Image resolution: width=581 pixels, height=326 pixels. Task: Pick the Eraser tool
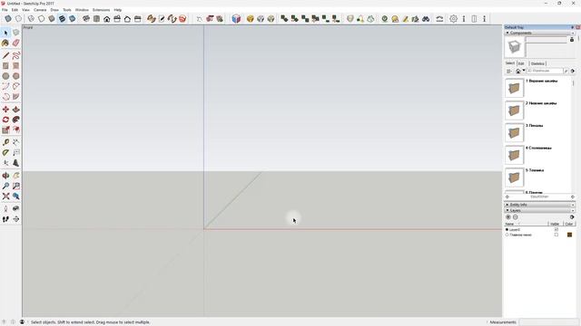point(16,43)
